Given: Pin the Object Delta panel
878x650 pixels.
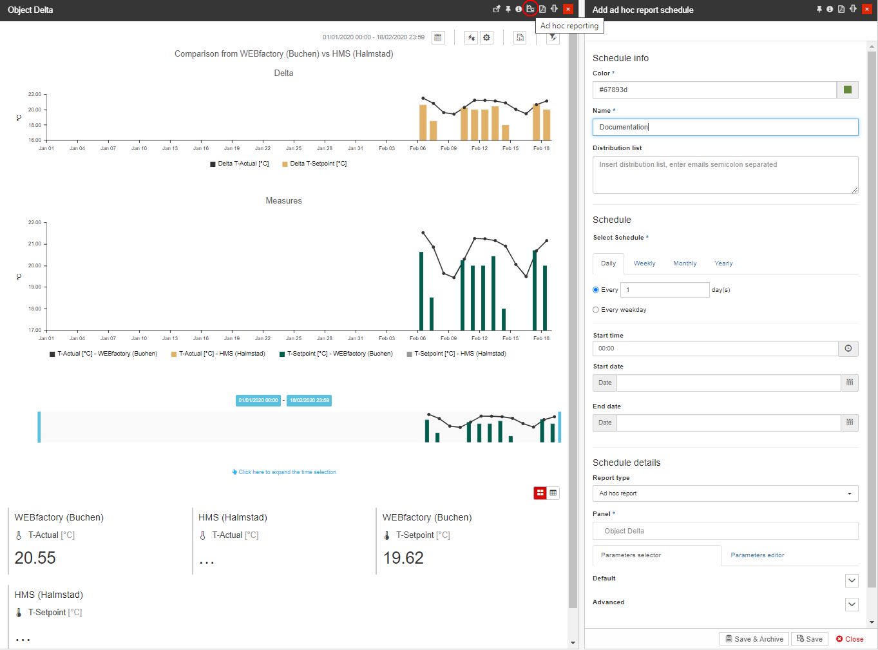Looking at the screenshot, I should (508, 9).
